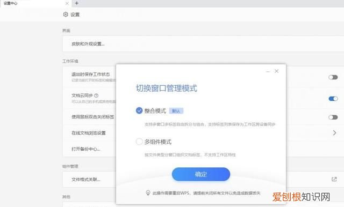Open 文件格式关联 entry
The image size is (344, 207).
point(86,180)
